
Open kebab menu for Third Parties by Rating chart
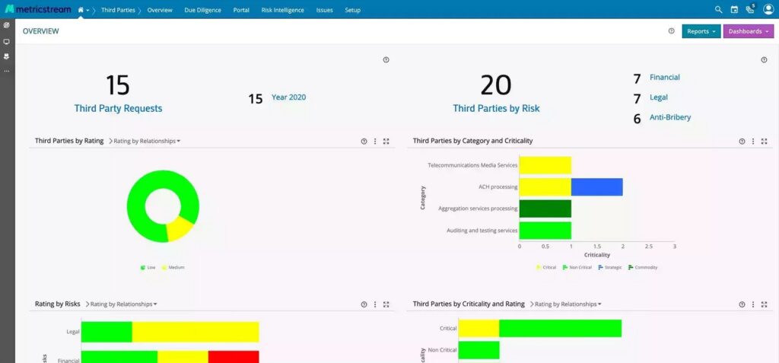pos(375,142)
